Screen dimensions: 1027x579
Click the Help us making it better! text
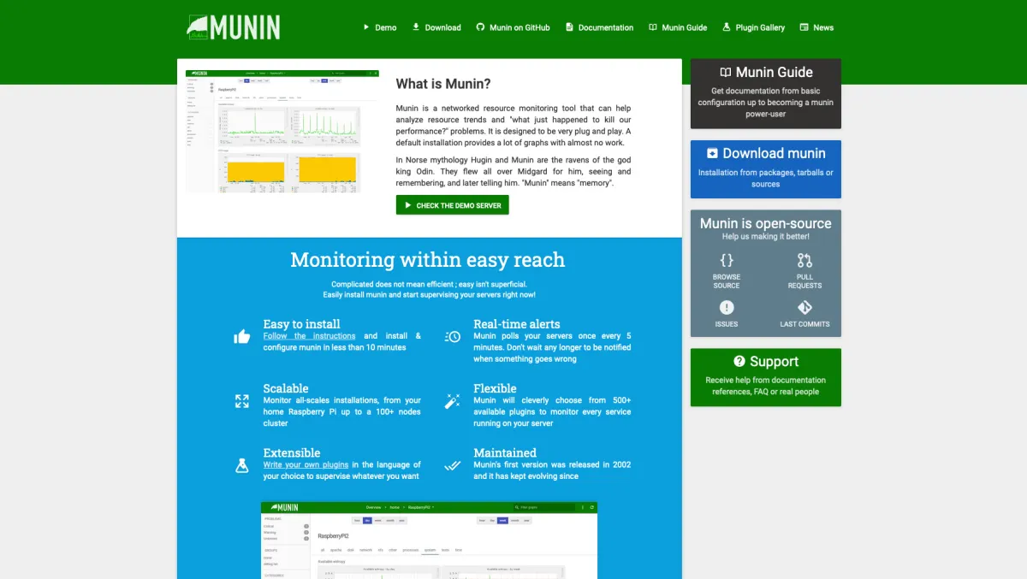(x=766, y=237)
